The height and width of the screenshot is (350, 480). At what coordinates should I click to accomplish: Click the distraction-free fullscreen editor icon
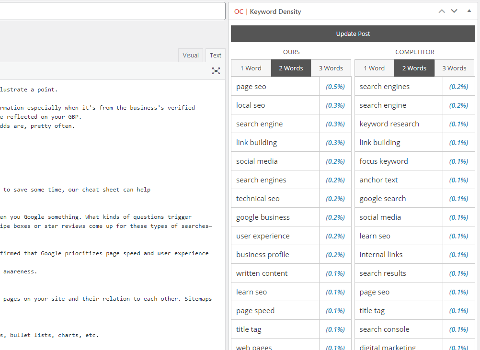coord(216,71)
